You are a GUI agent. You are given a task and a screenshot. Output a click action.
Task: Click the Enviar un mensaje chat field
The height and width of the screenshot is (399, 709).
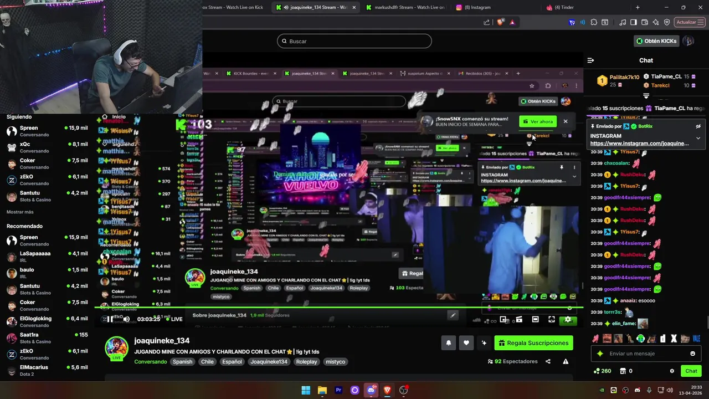[x=645, y=354]
